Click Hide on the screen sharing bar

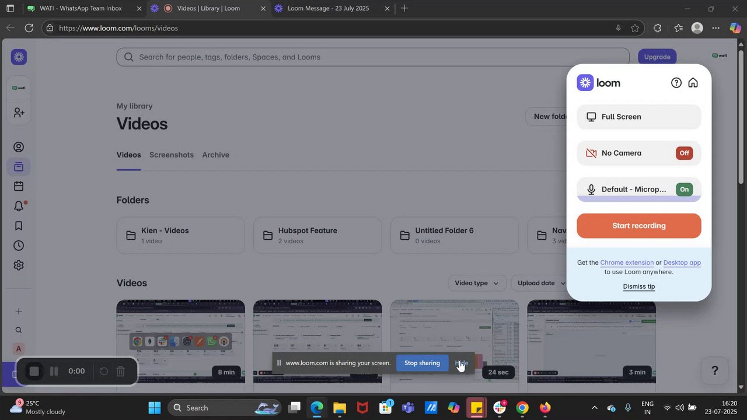click(461, 363)
